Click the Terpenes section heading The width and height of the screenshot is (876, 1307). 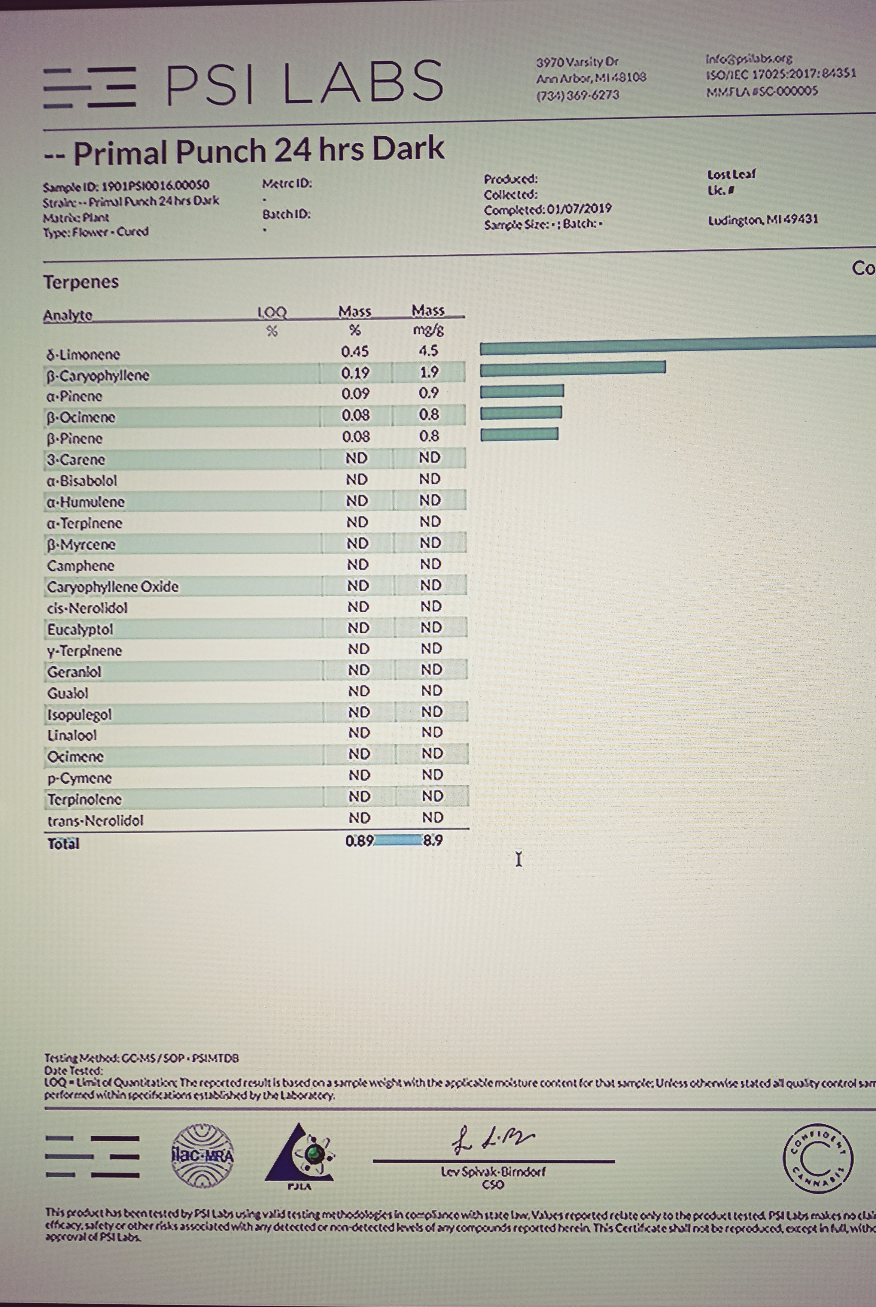click(x=81, y=282)
